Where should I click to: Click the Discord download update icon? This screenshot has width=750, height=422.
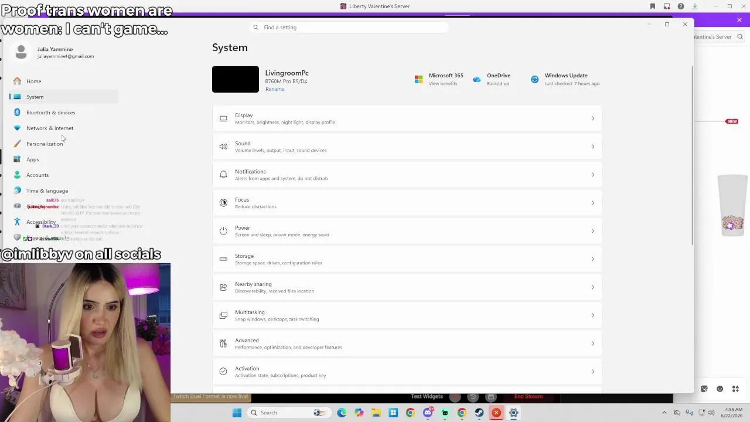[x=695, y=6]
